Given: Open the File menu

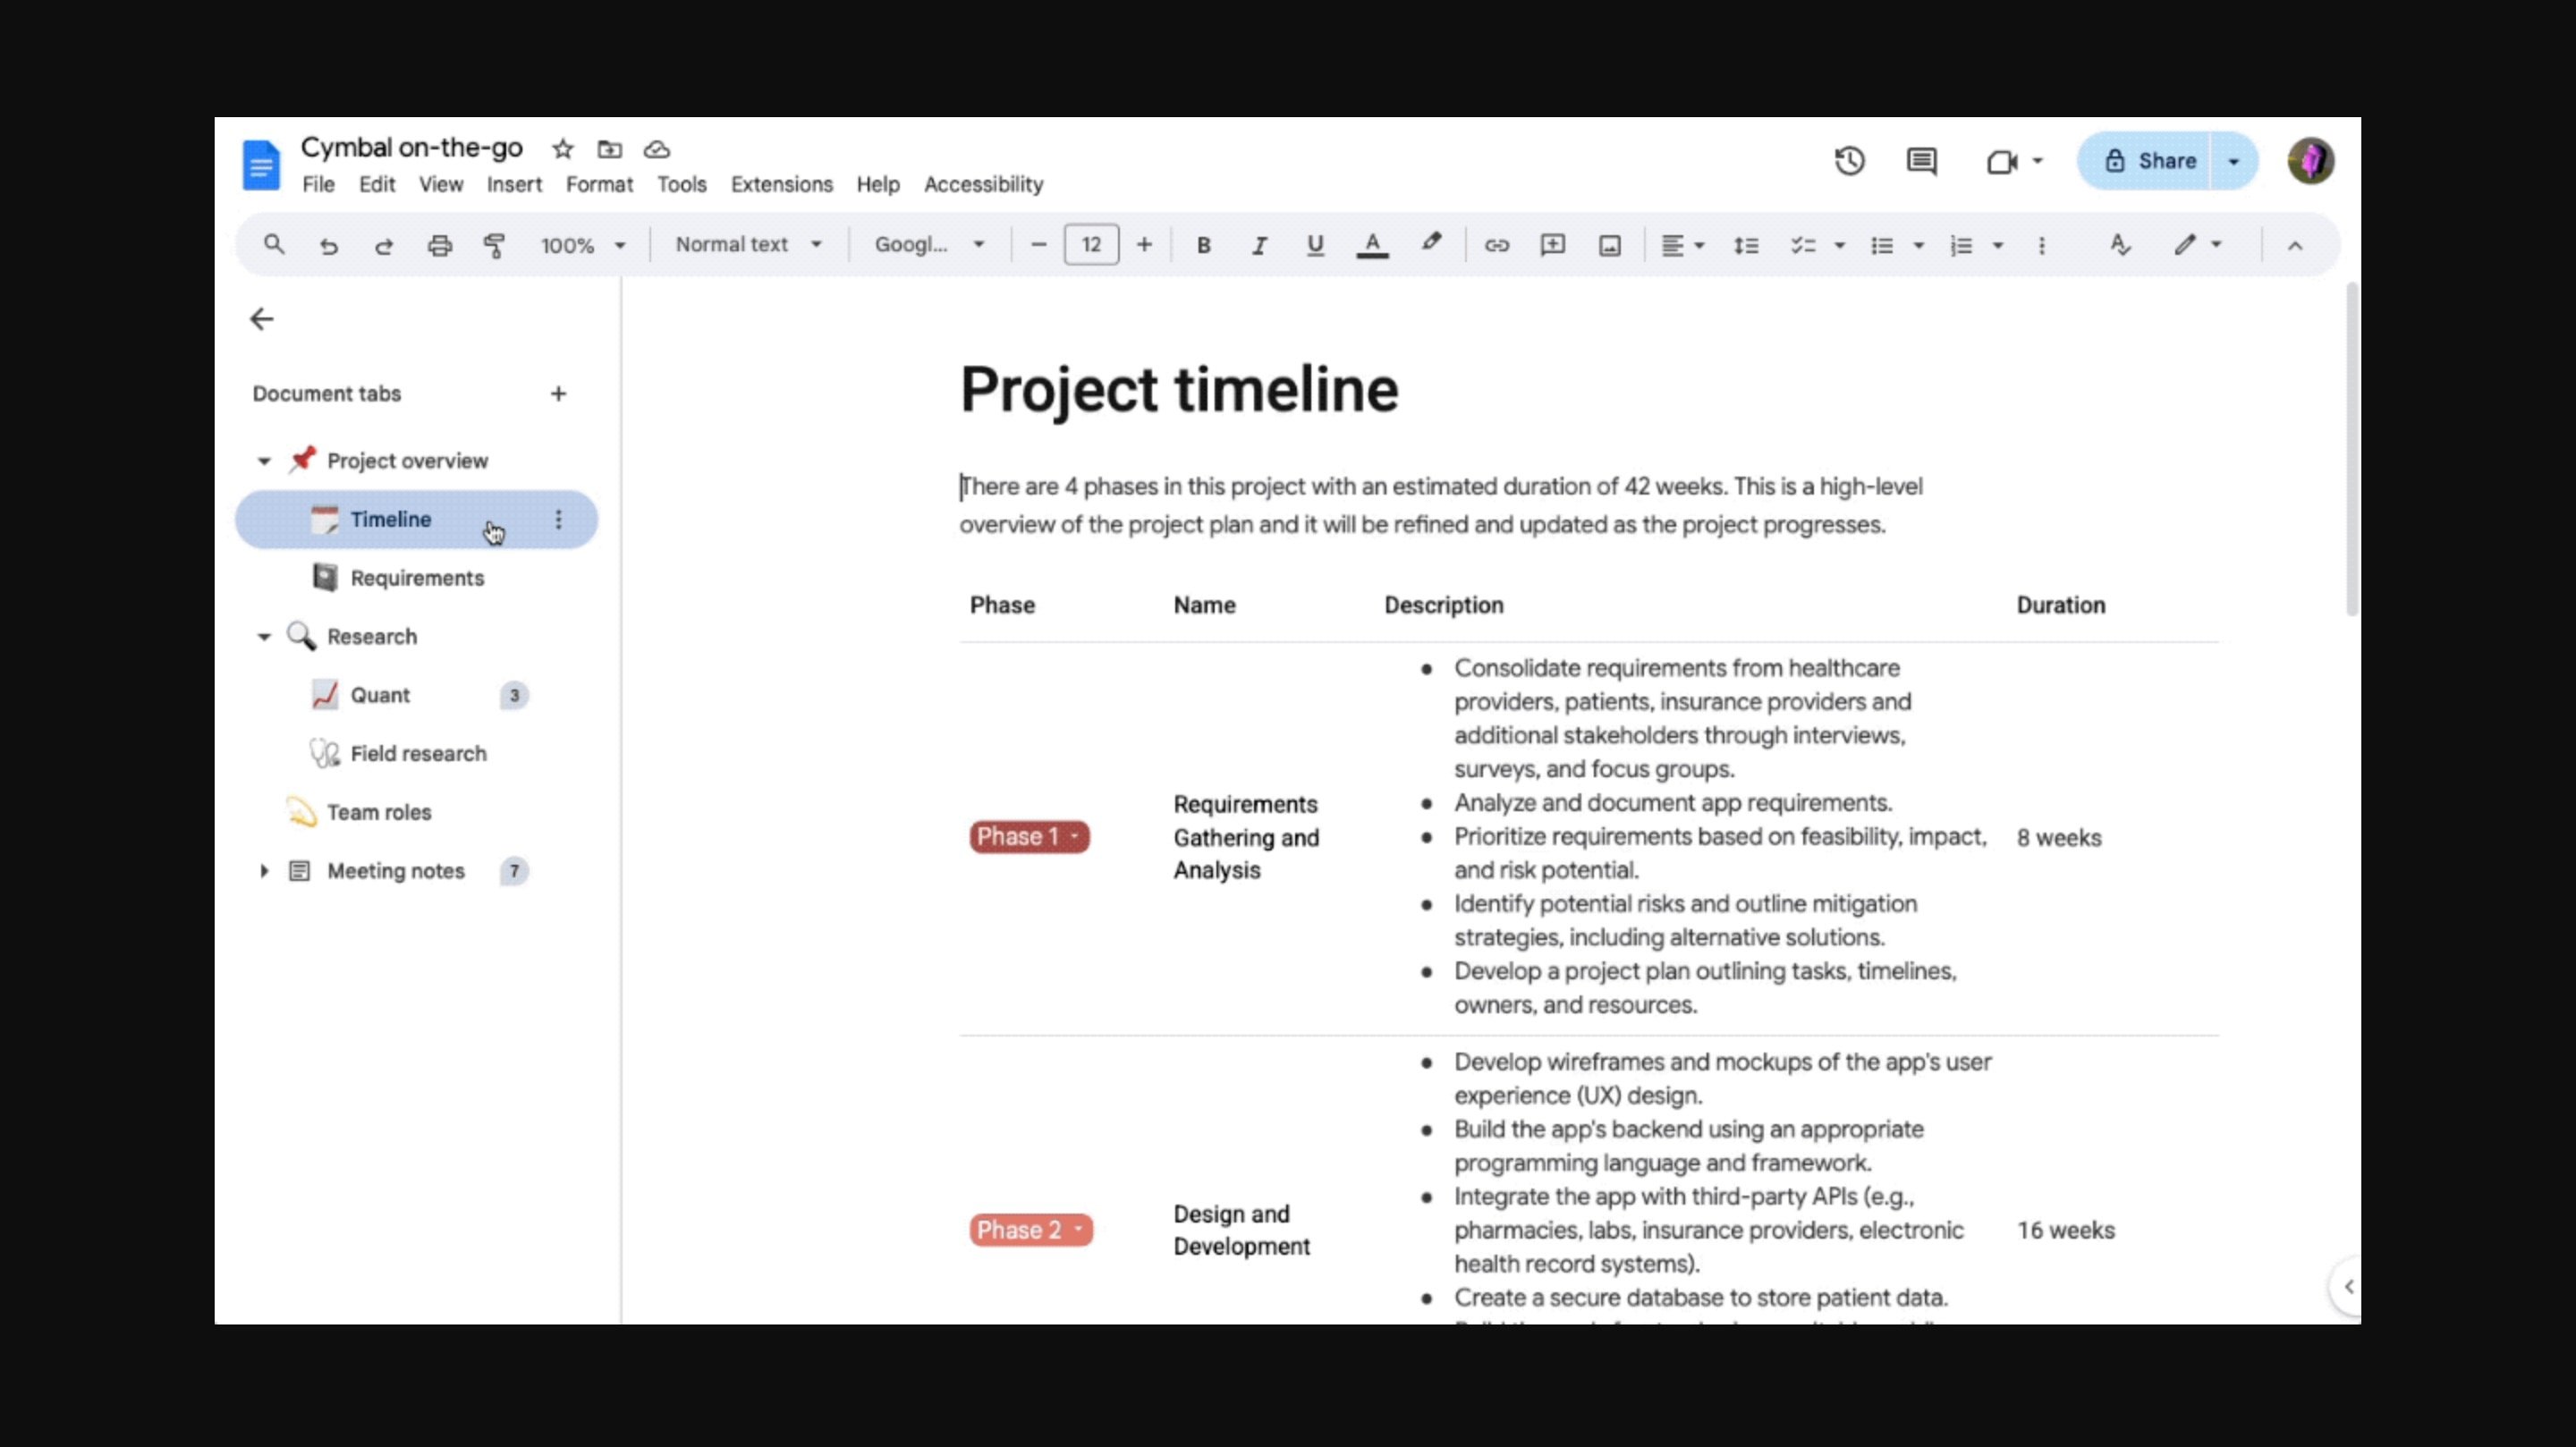Looking at the screenshot, I should (318, 185).
